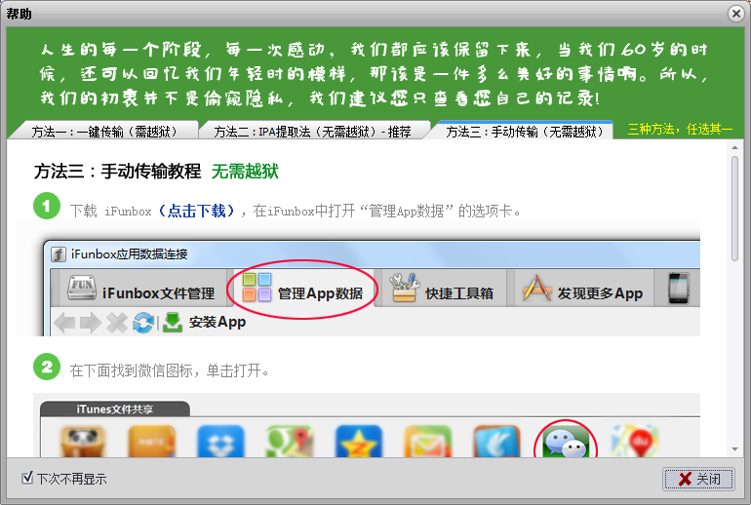This screenshot has width=751, height=505.
Task: Close the help dialog with X button
Action: [x=735, y=14]
